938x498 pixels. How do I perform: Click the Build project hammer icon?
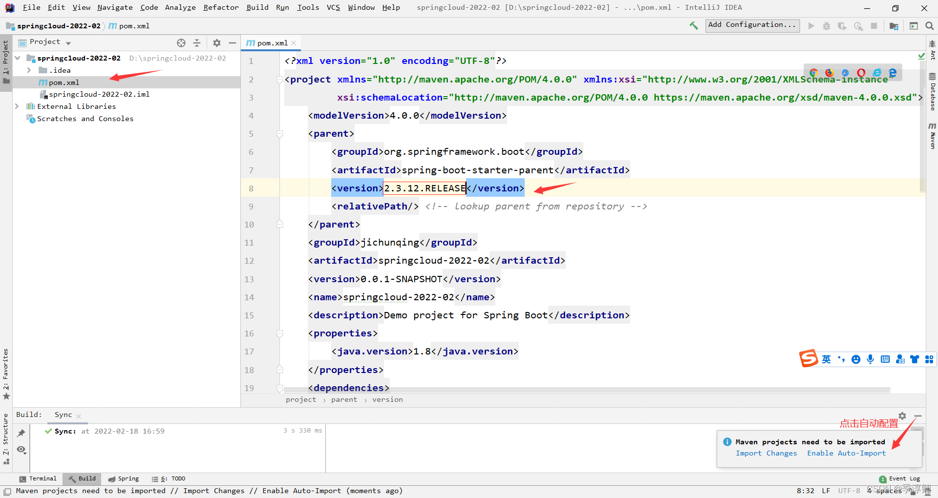[693, 25]
